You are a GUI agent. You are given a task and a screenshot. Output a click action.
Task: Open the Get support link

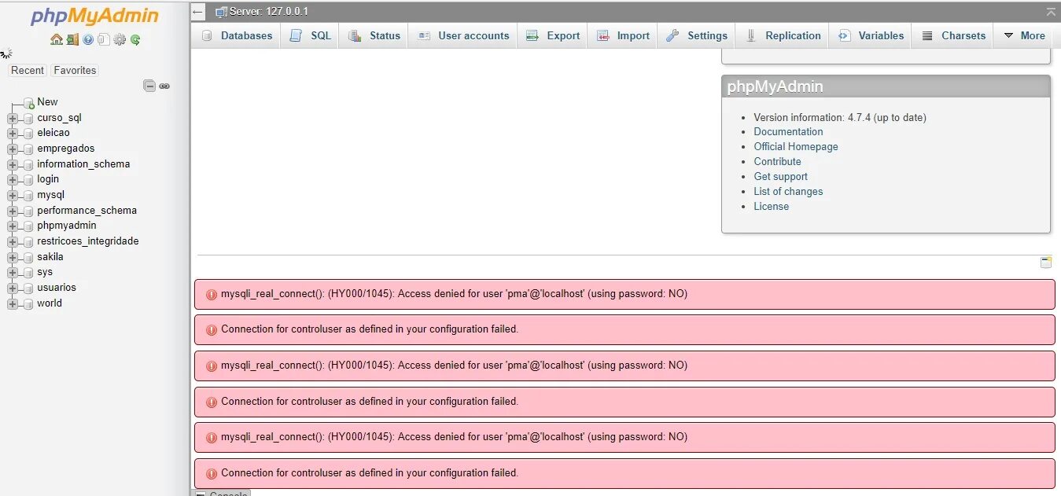click(x=780, y=177)
